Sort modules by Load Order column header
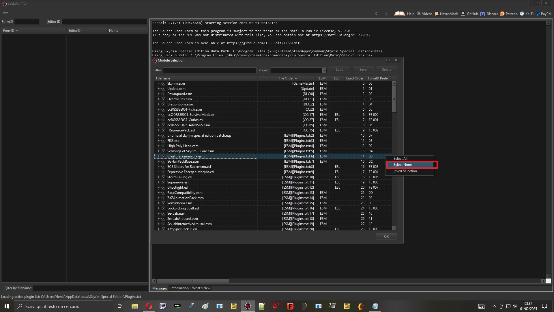554x312 pixels. pyautogui.click(x=355, y=78)
